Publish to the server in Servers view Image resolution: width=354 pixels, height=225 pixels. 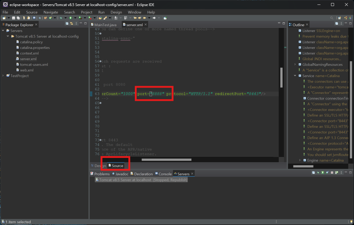(336, 172)
